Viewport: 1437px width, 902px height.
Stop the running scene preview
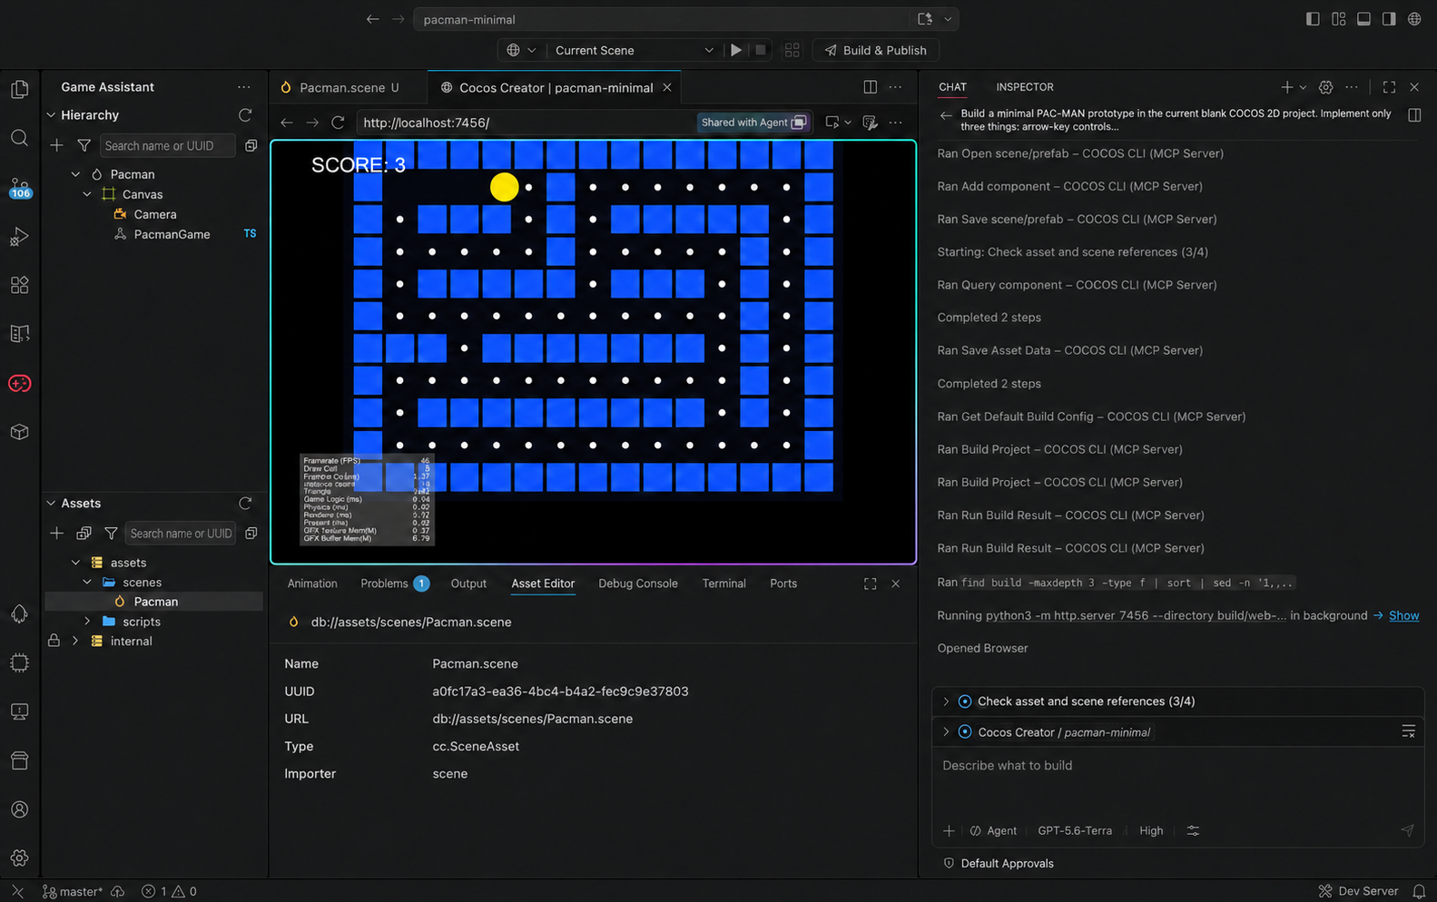click(x=761, y=50)
